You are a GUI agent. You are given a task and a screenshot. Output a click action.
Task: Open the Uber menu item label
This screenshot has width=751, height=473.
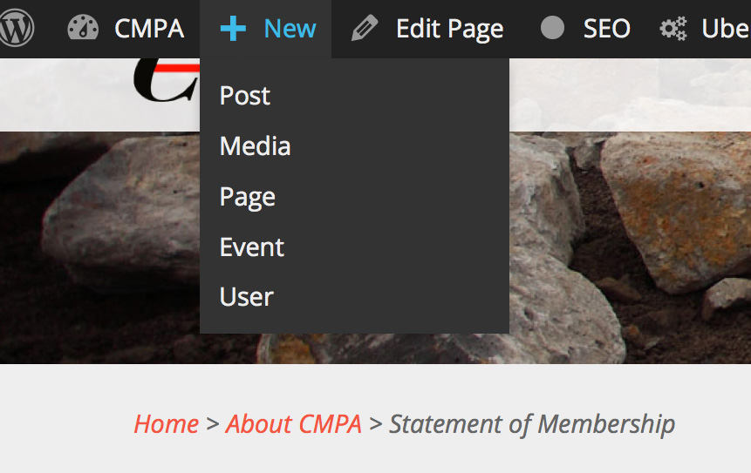pyautogui.click(x=726, y=29)
